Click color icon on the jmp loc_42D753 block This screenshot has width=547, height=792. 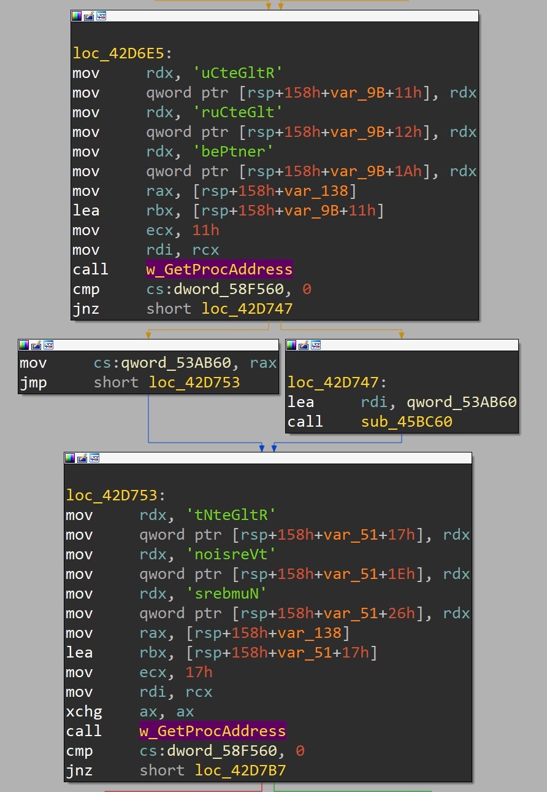24,345
